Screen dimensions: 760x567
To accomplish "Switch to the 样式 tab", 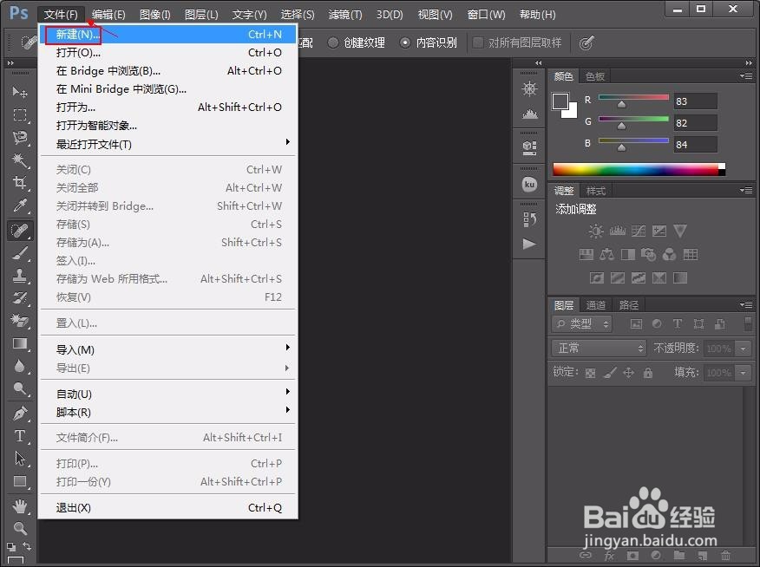I will (596, 191).
